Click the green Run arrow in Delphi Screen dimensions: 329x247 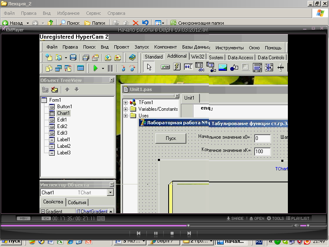tap(95, 68)
